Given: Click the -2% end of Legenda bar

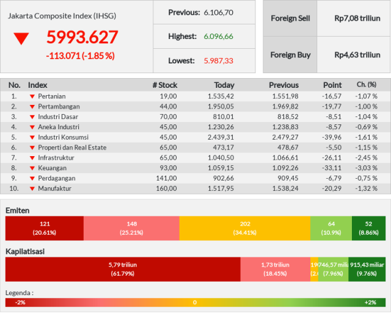Looking at the screenshot, I should (20, 302).
